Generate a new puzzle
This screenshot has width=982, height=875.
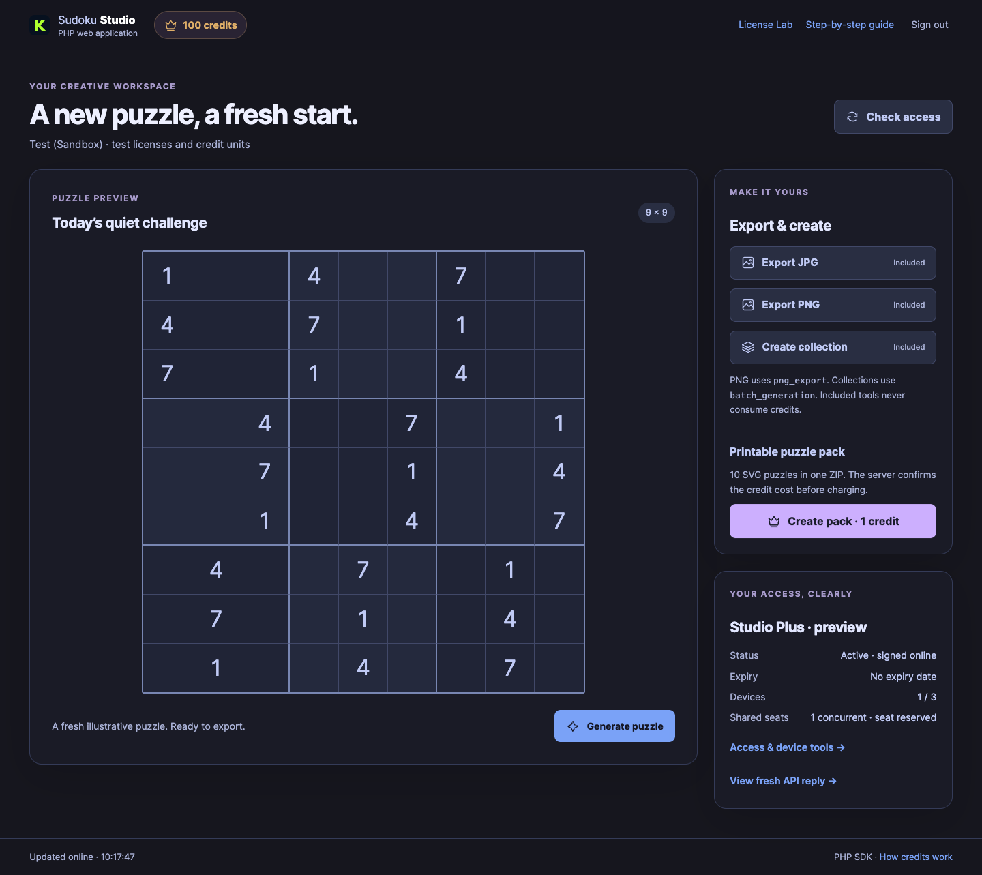point(614,726)
